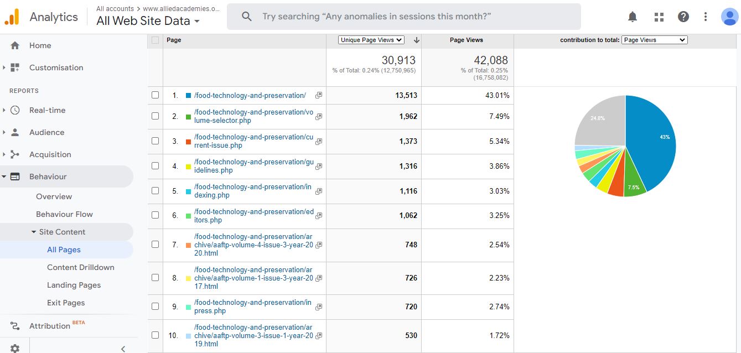
Task: Click the user account avatar
Action: click(729, 17)
